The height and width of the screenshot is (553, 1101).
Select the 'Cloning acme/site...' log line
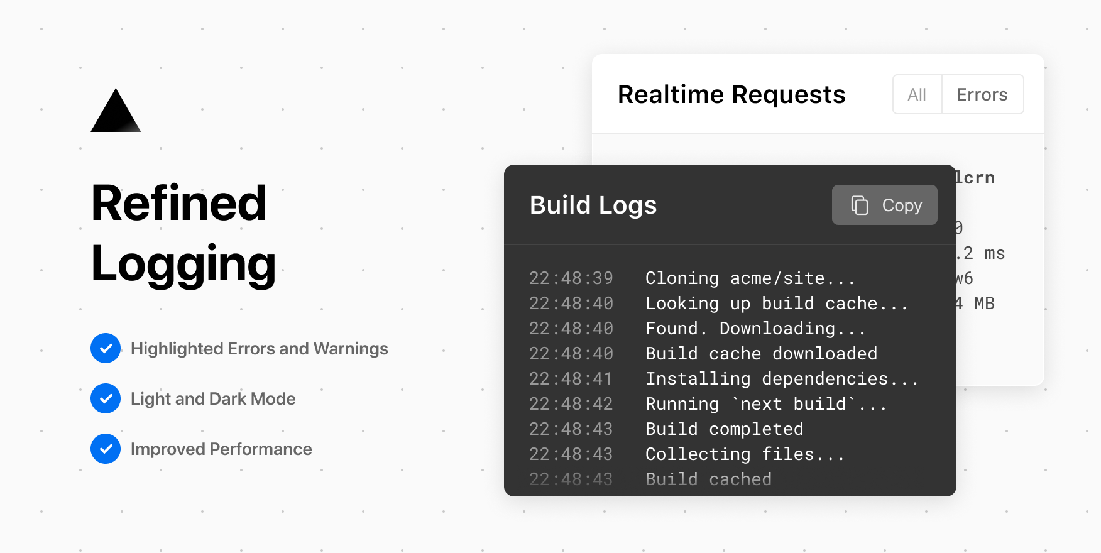pos(750,278)
